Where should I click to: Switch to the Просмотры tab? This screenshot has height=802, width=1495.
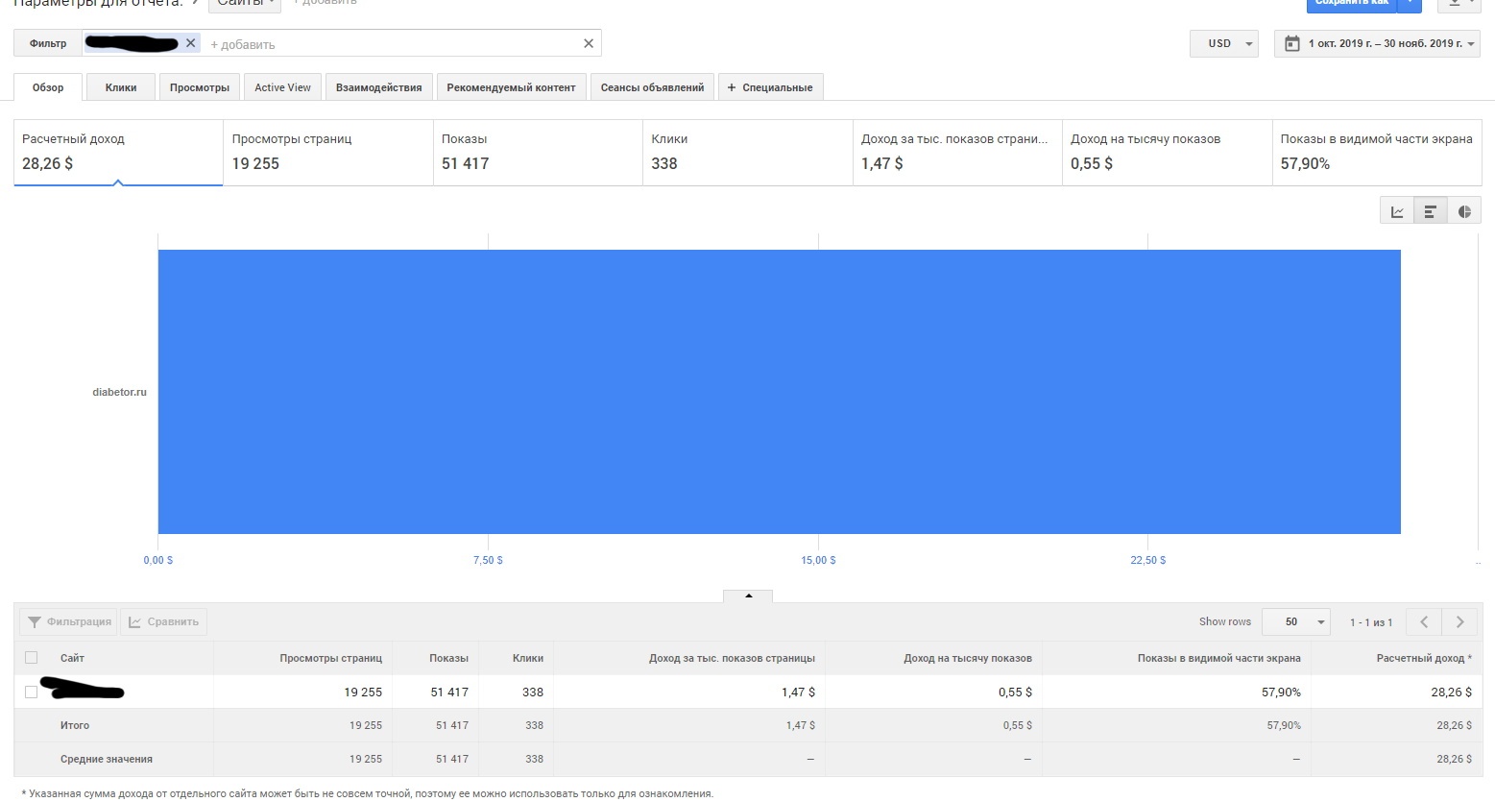point(200,87)
